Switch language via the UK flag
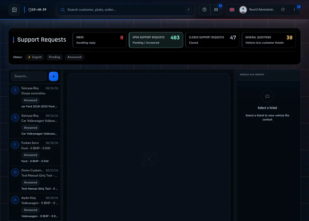The image size is (309, 221). (232, 10)
